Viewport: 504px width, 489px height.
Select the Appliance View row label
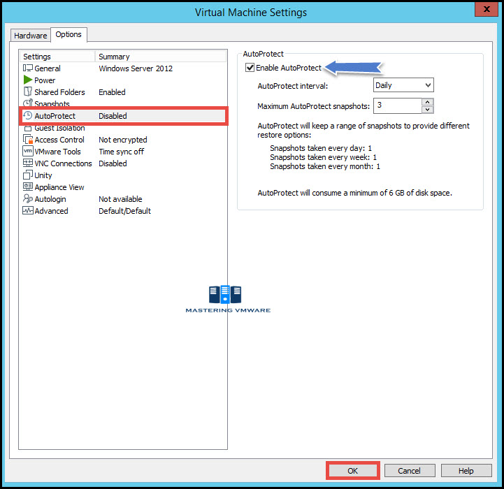tap(59, 187)
